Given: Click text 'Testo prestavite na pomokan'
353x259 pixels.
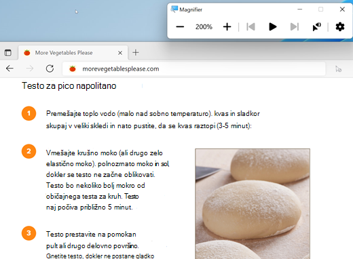Looking at the screenshot, I should click(x=91, y=235).
